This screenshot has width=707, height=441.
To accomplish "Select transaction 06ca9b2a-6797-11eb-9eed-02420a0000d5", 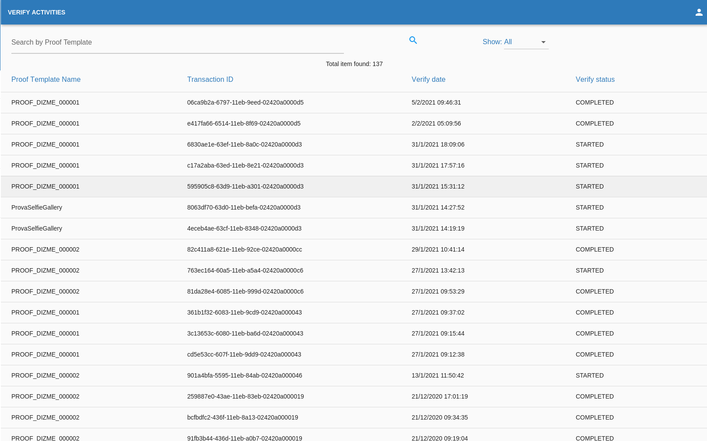I will click(245, 102).
